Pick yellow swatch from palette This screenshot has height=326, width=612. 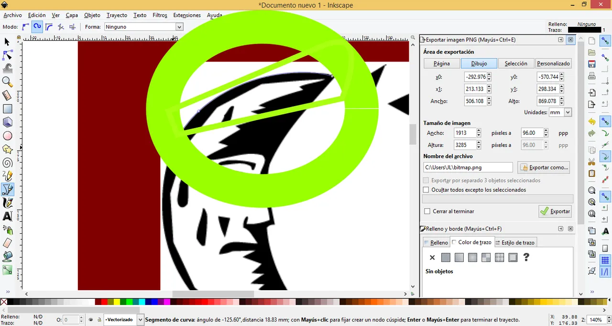pos(116,302)
